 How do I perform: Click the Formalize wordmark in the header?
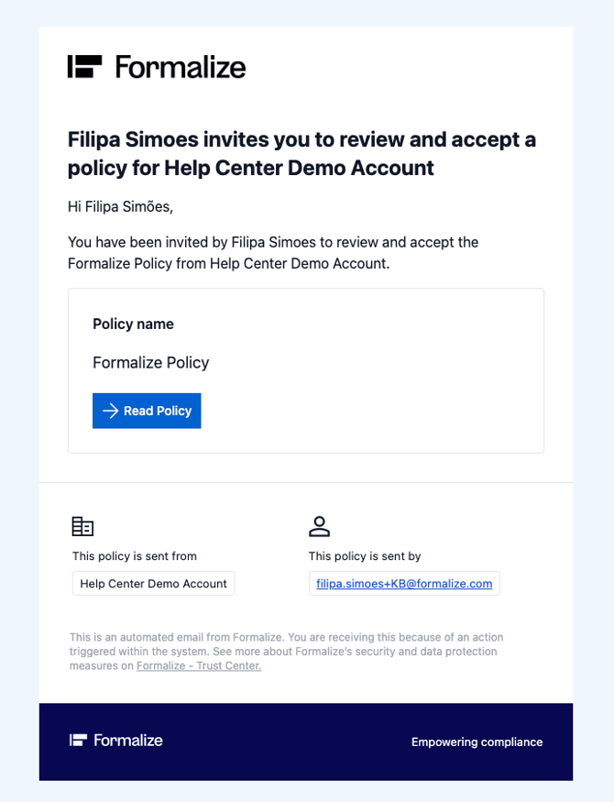181,67
